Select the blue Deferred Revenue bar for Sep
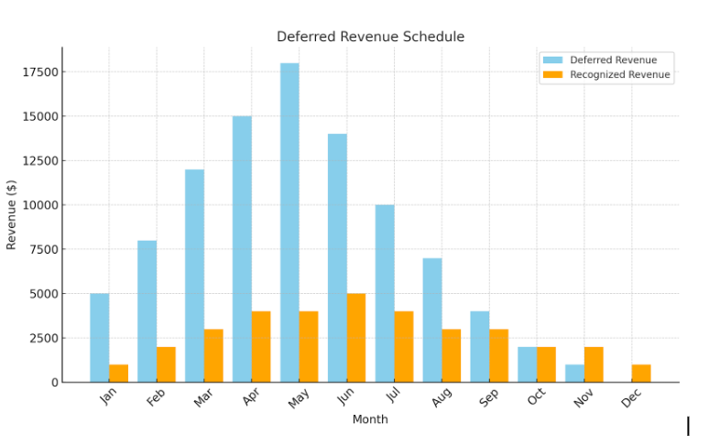The width and height of the screenshot is (720, 446). 480,346
